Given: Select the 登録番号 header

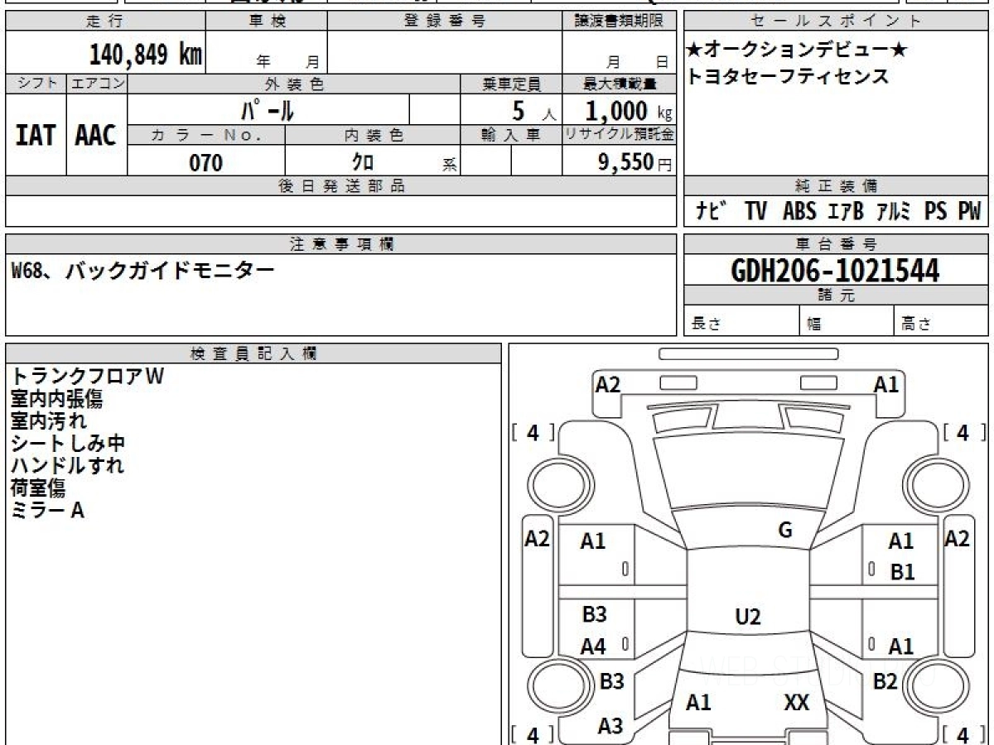Looking at the screenshot, I should (445, 22).
